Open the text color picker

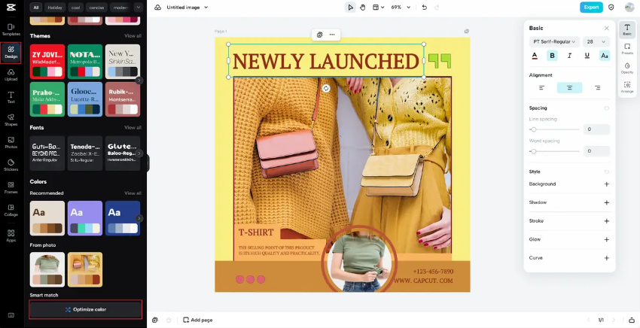click(535, 56)
